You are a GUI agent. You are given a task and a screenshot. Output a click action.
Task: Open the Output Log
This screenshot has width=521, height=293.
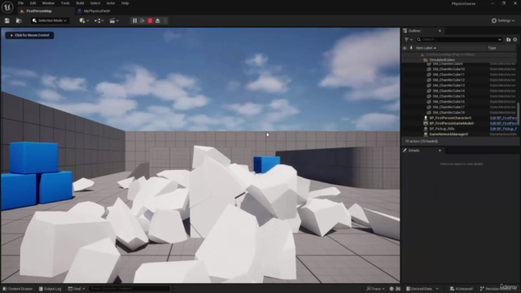tap(50, 289)
